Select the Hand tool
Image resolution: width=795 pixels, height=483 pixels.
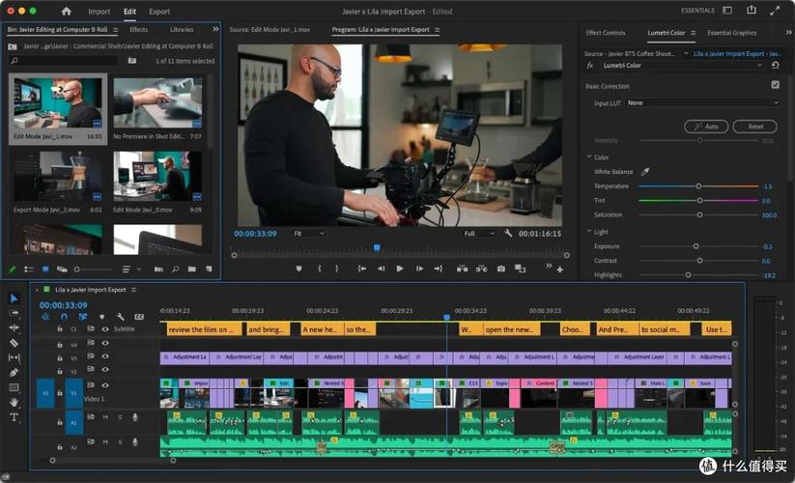14,403
